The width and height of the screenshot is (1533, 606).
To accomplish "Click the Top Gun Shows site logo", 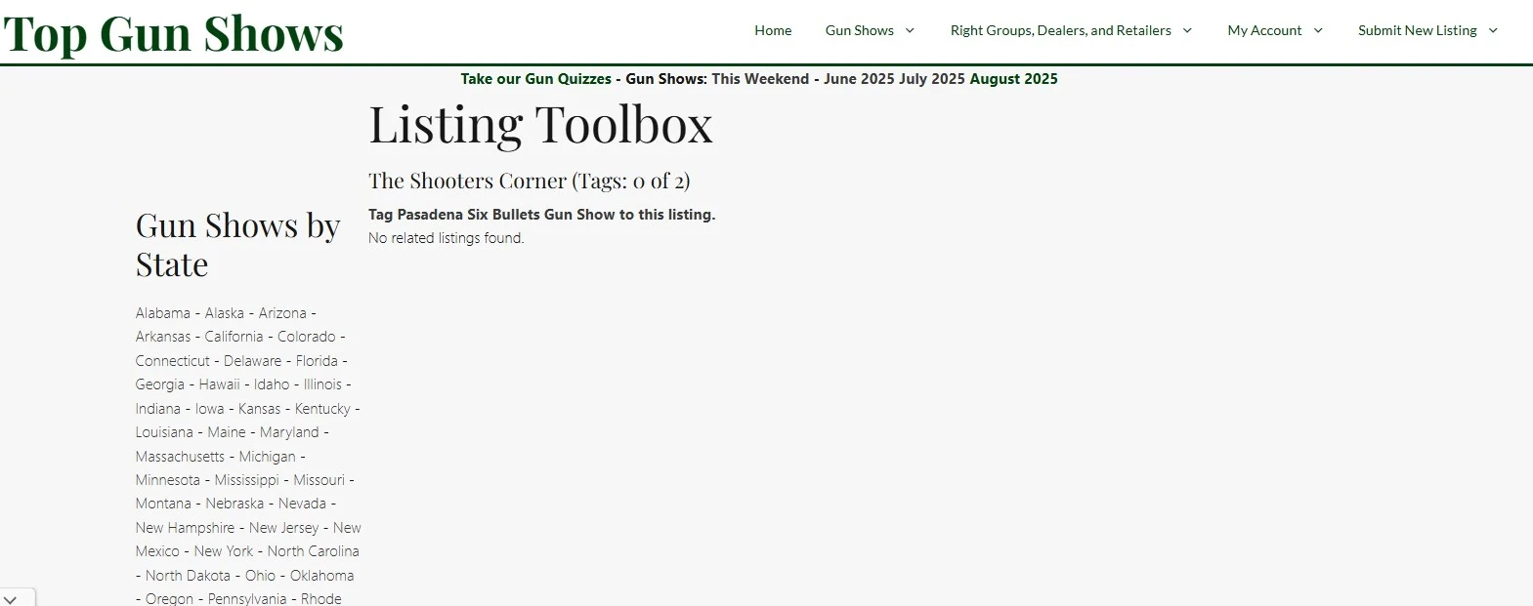I will click(x=174, y=33).
